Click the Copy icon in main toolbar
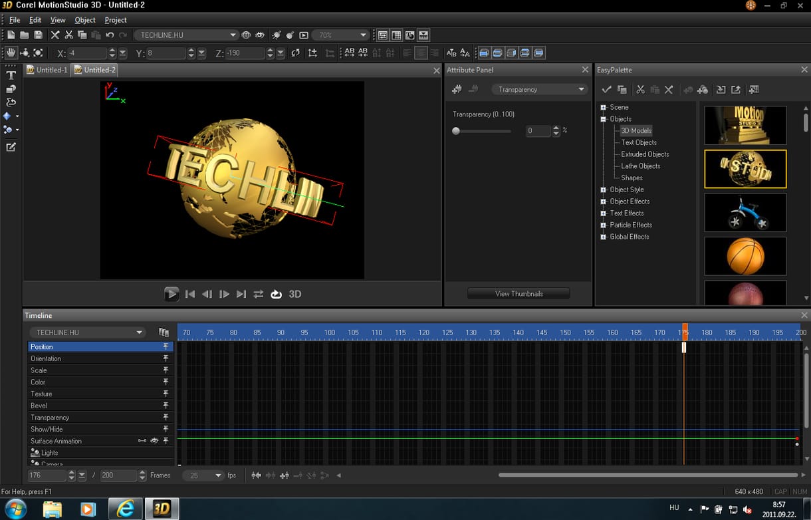Image resolution: width=811 pixels, height=520 pixels. (x=82, y=35)
